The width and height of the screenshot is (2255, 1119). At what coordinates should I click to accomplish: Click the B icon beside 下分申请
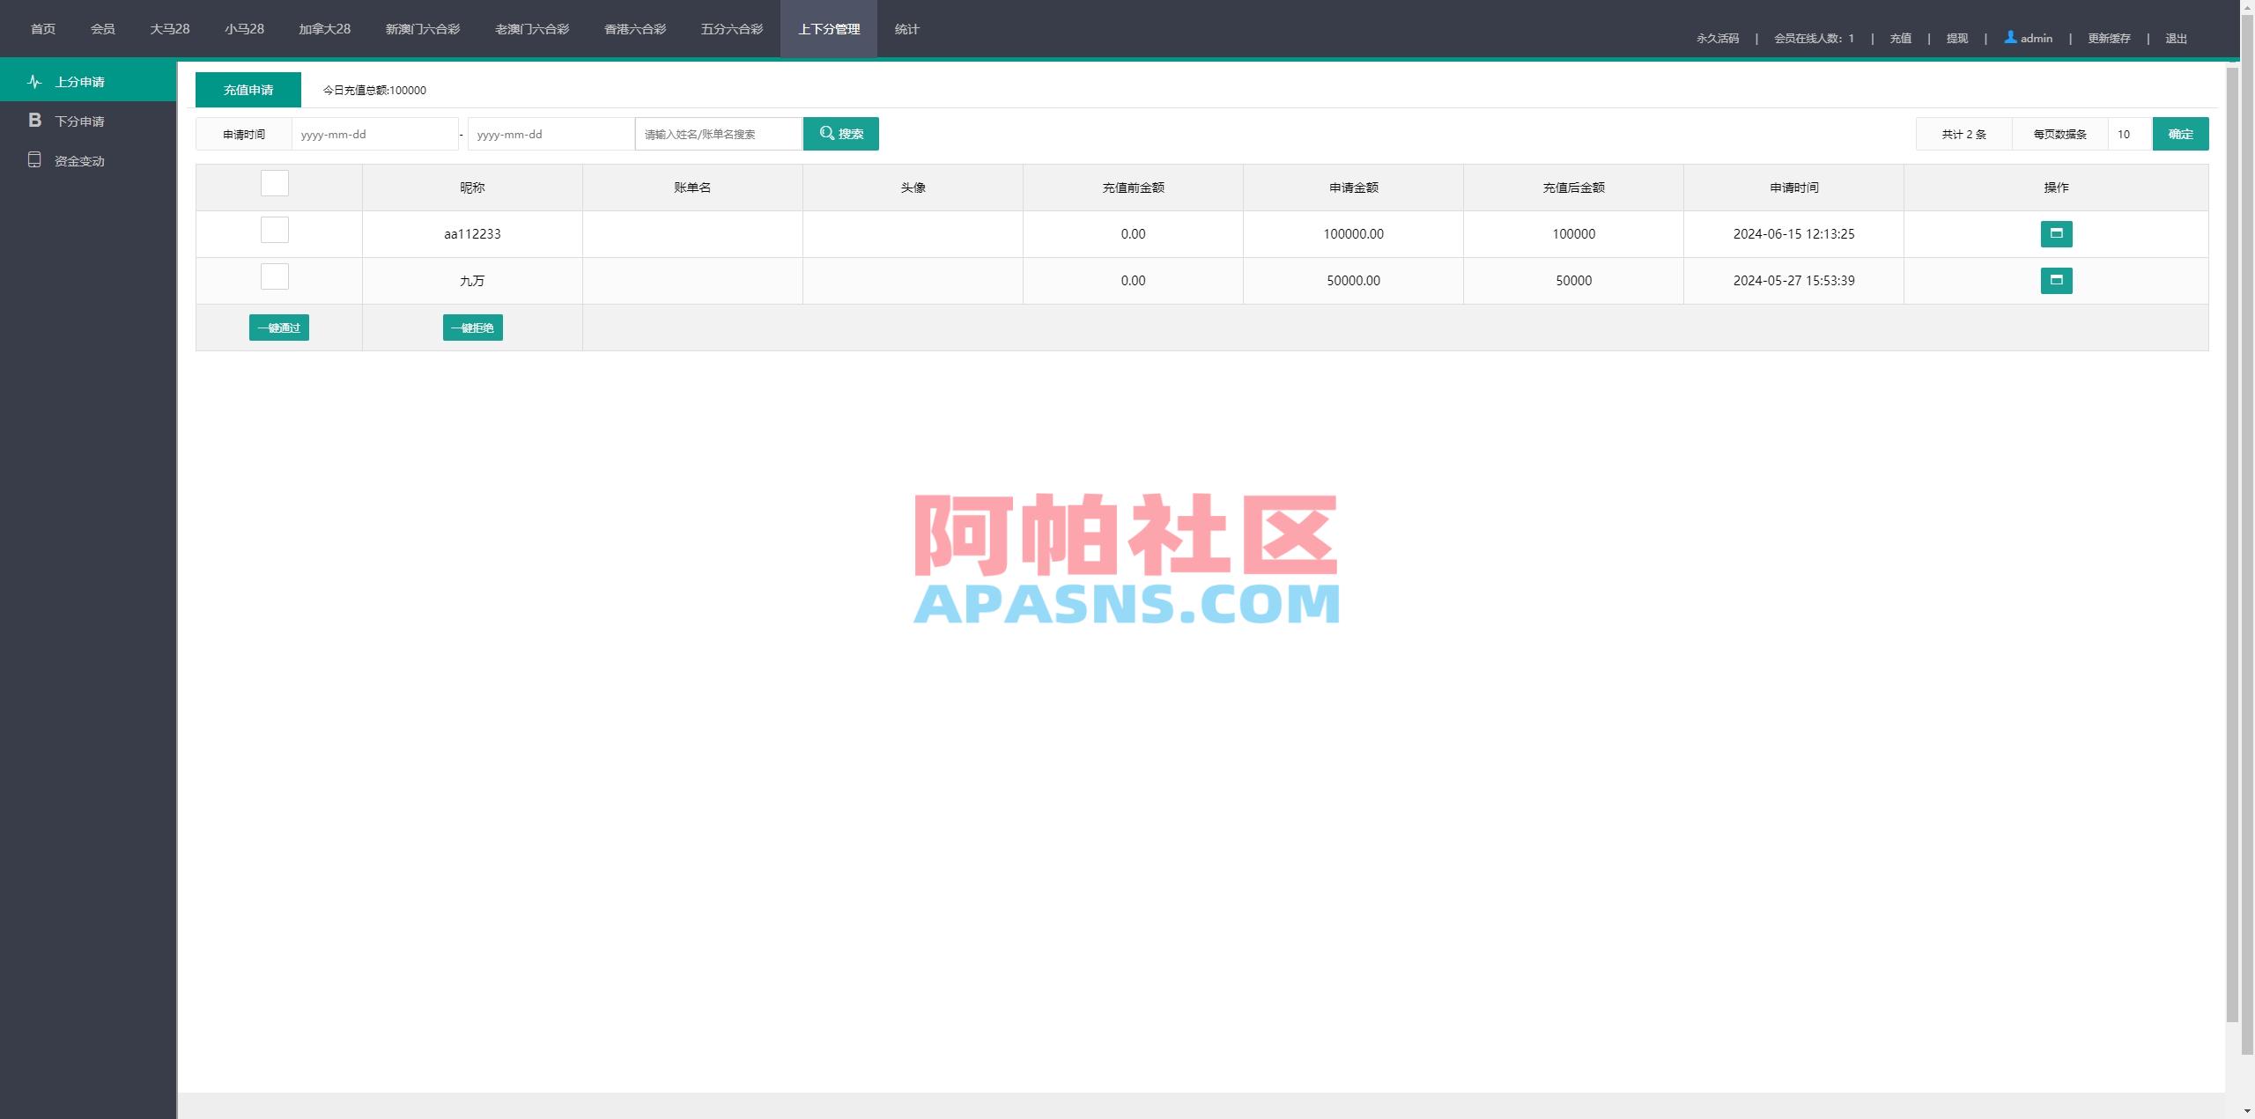[x=34, y=121]
